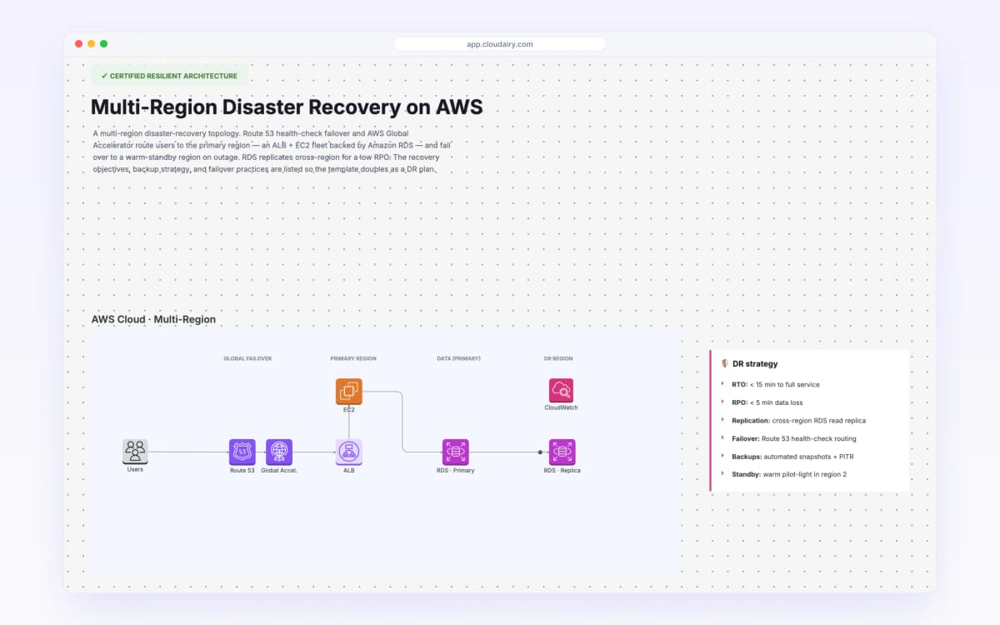This screenshot has height=625, width=1000.
Task: Select the Global Accelerator node icon
Action: [x=279, y=452]
